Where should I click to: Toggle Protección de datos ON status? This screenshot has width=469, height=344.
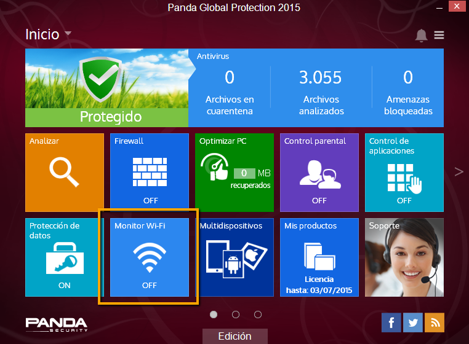(64, 286)
